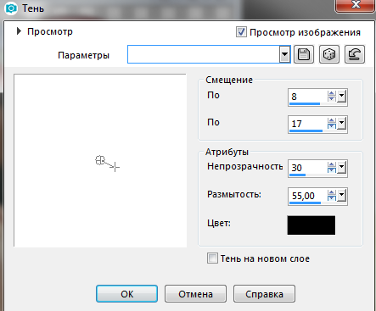Click spinner arrows of Непрозрачность field
The image size is (376, 311).
(x=332, y=167)
